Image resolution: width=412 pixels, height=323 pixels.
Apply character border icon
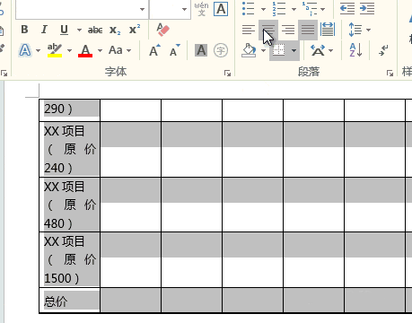click(x=221, y=9)
